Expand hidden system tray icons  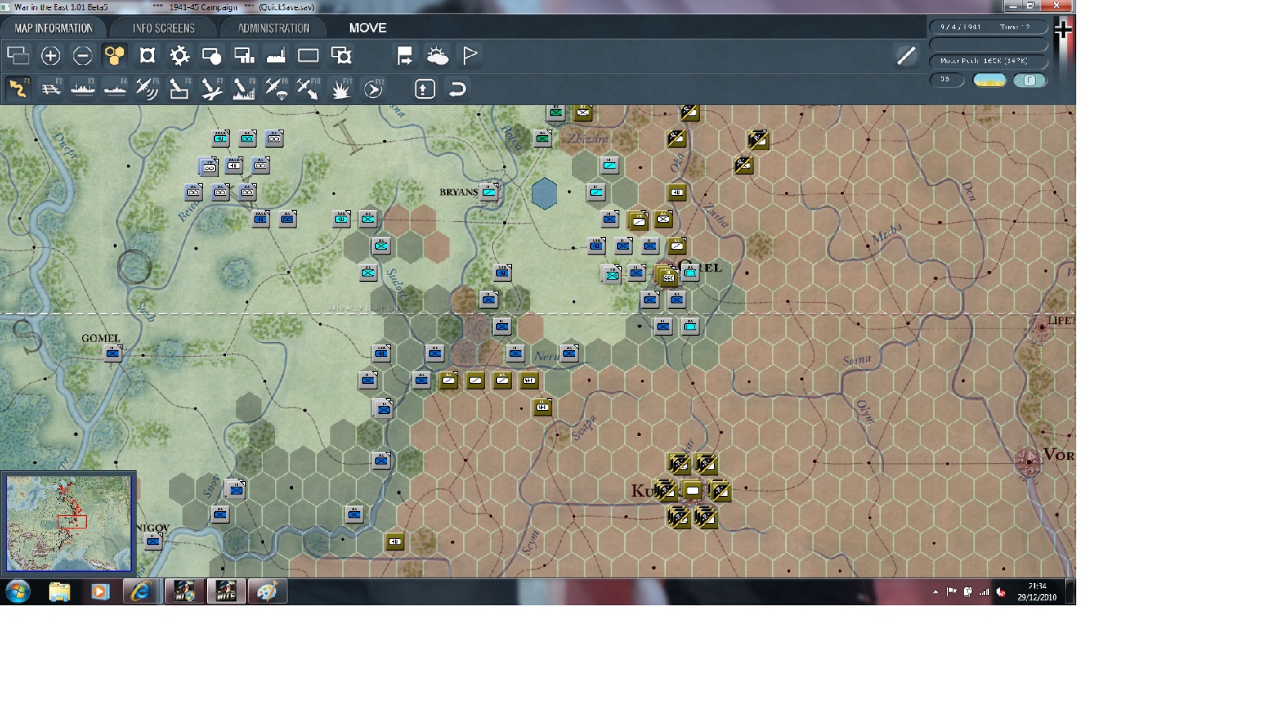point(935,592)
